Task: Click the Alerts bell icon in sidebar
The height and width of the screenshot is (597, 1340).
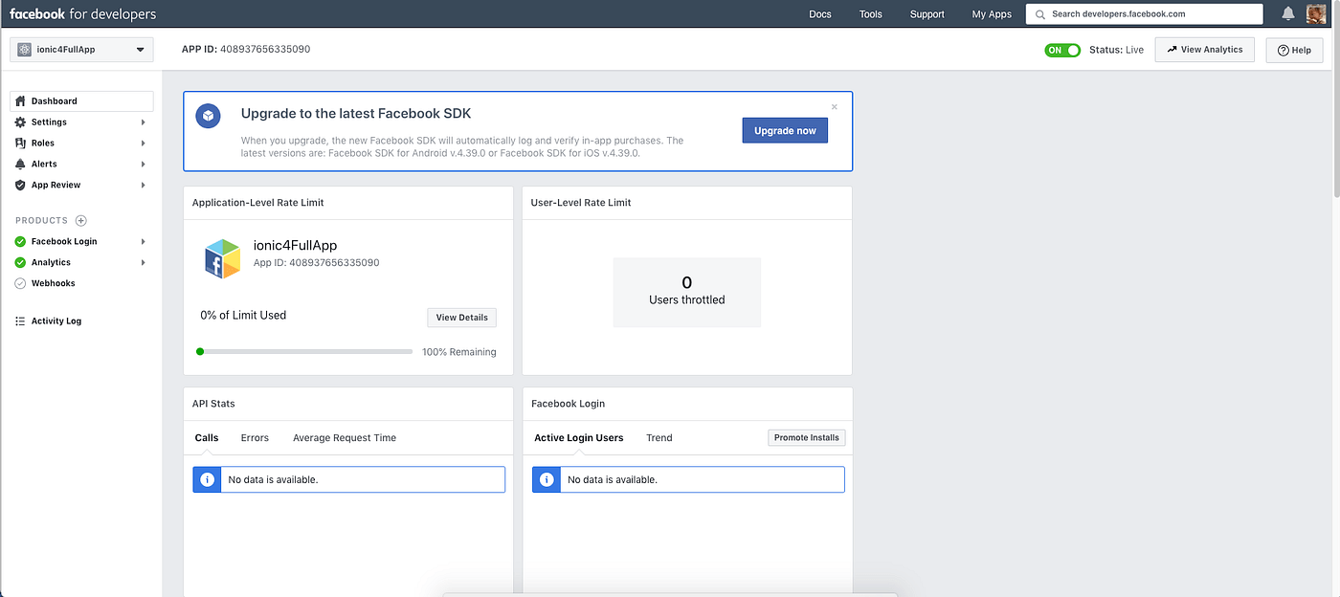Action: pyautogui.click(x=21, y=164)
